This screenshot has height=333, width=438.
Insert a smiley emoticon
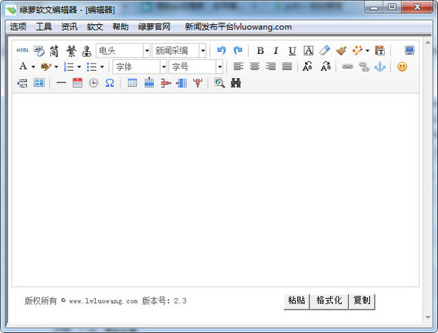(x=402, y=67)
